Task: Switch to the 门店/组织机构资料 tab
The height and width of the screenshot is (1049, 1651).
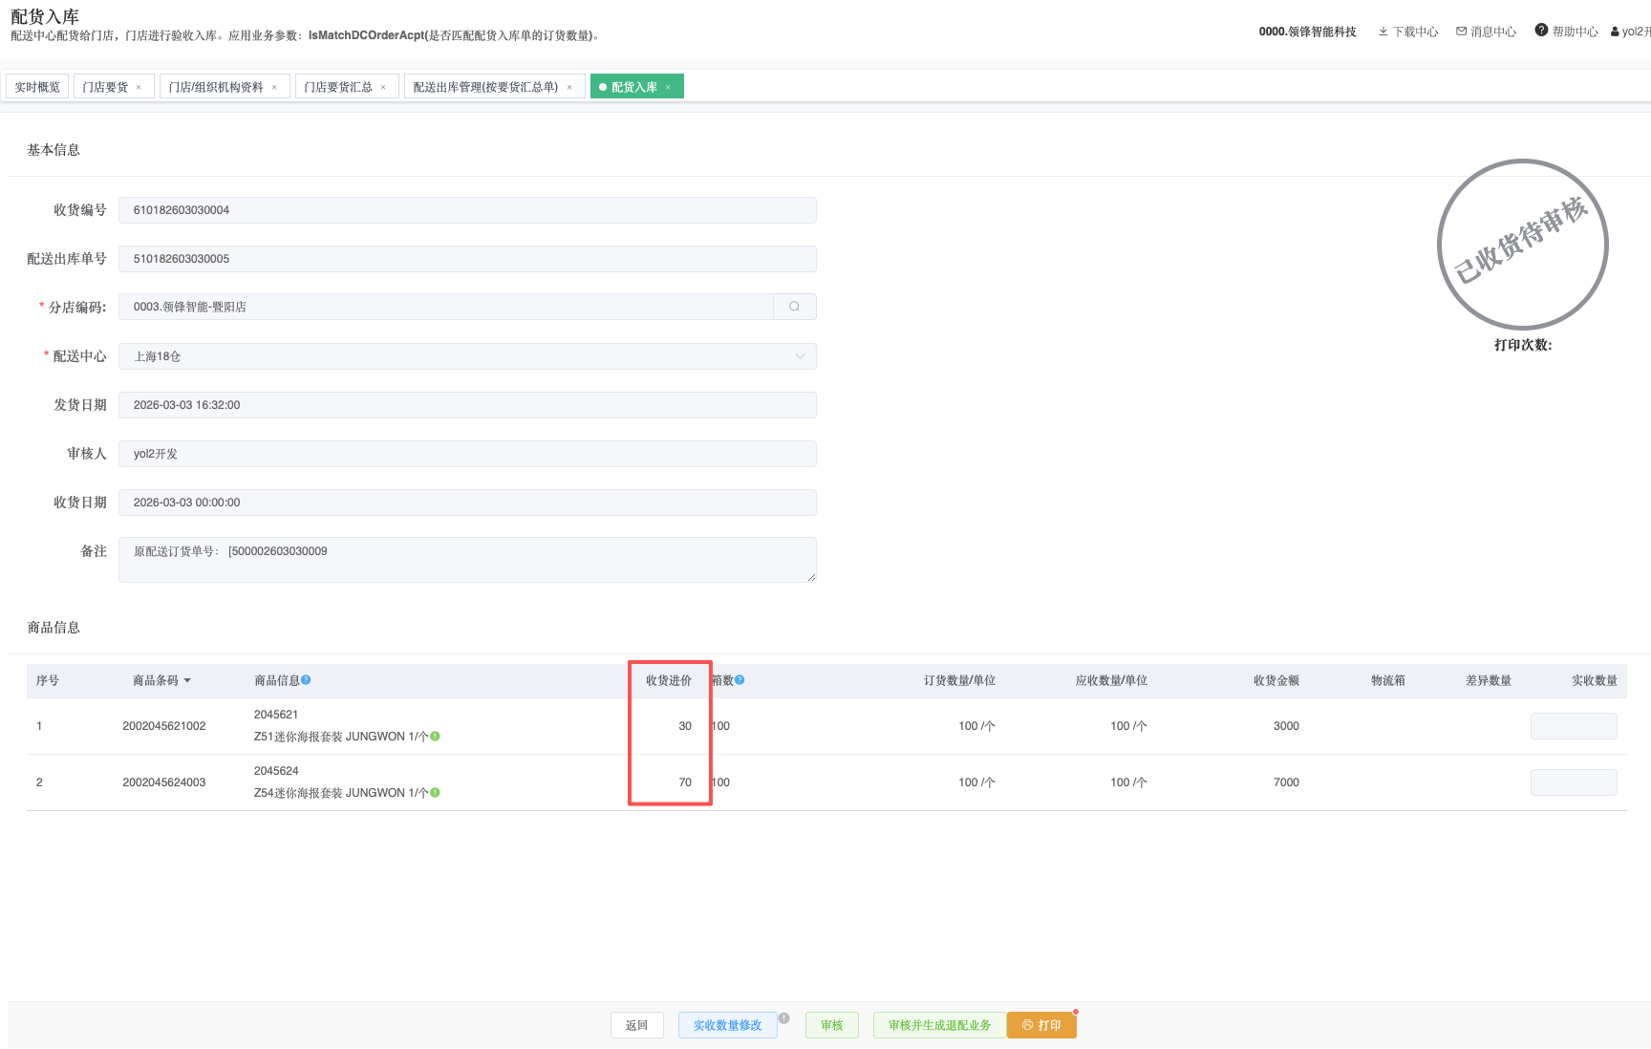Action: click(216, 87)
